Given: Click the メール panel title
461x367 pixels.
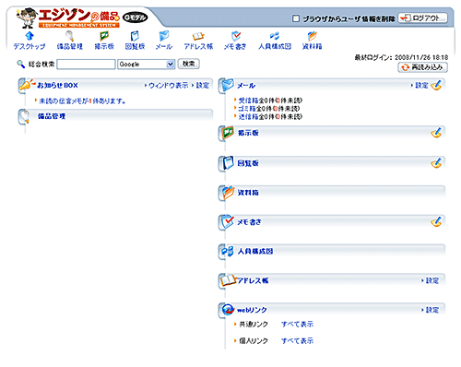Looking at the screenshot, I should [246, 86].
